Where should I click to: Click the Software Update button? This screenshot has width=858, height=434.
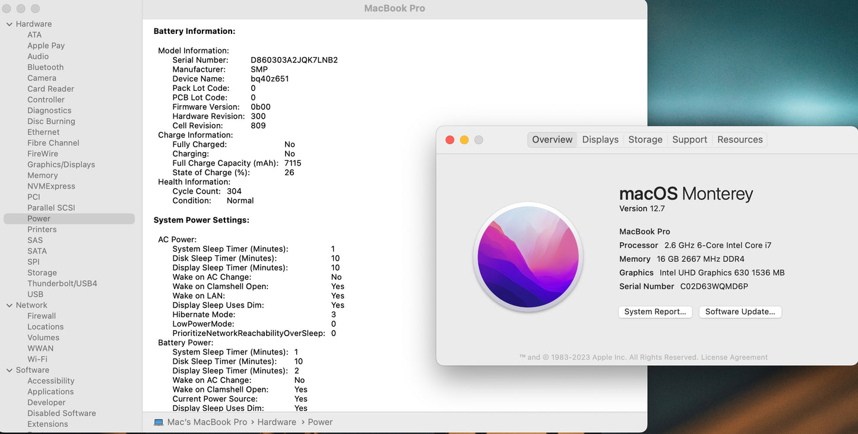[740, 312]
